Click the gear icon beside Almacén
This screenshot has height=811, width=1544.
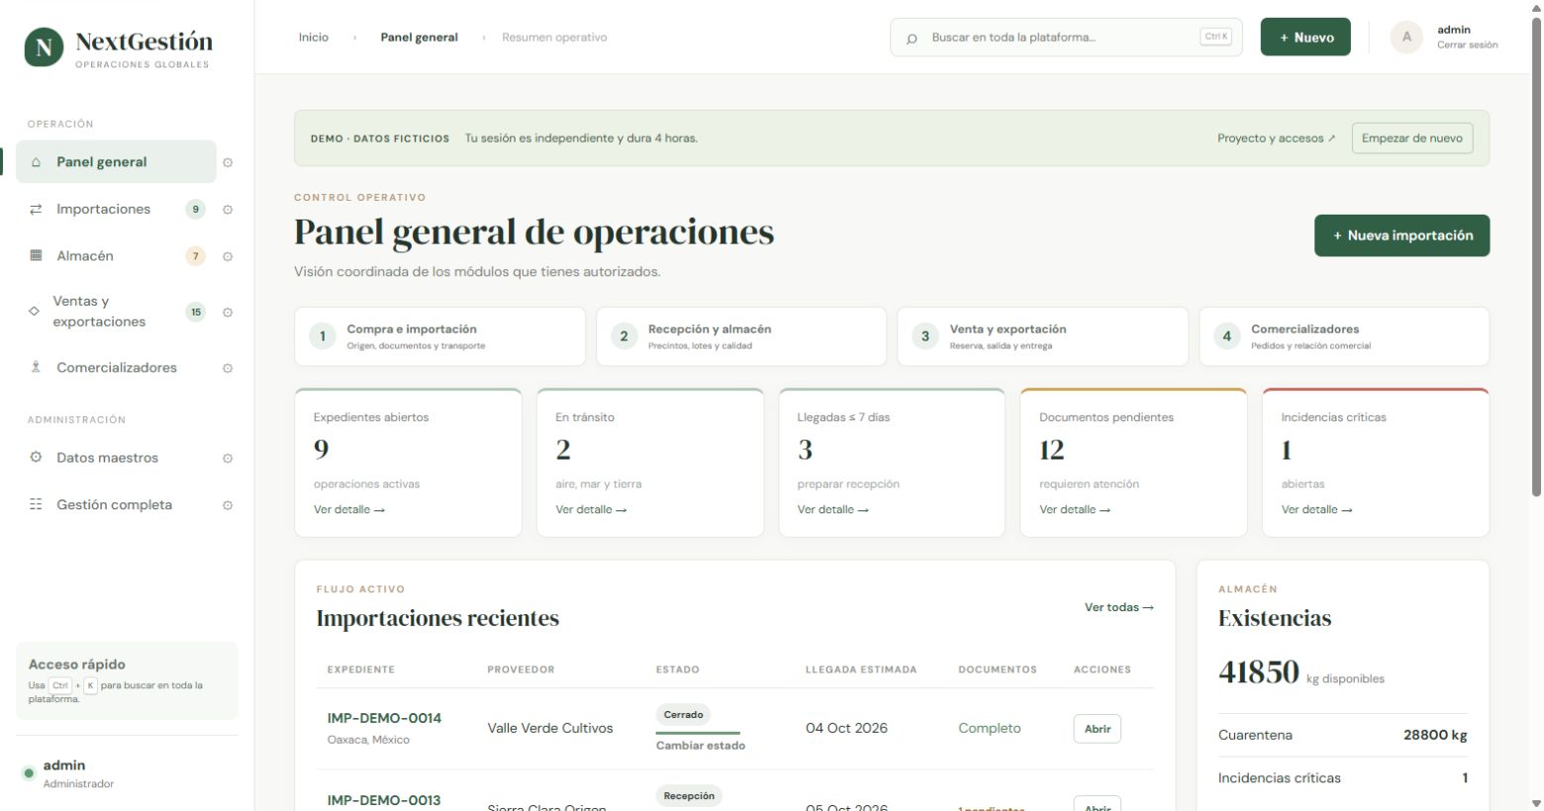228,256
